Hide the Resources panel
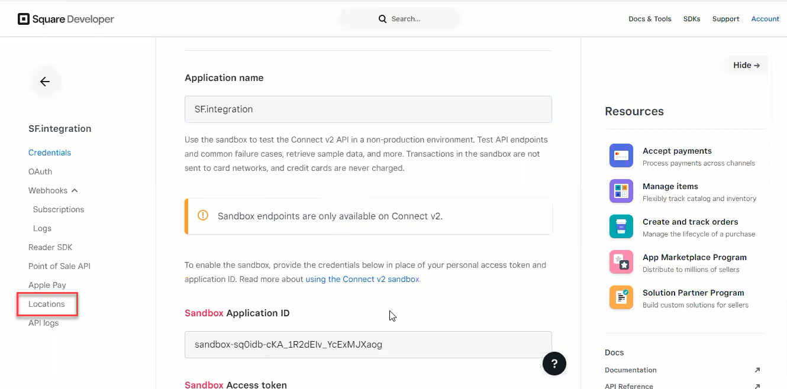 (746, 65)
